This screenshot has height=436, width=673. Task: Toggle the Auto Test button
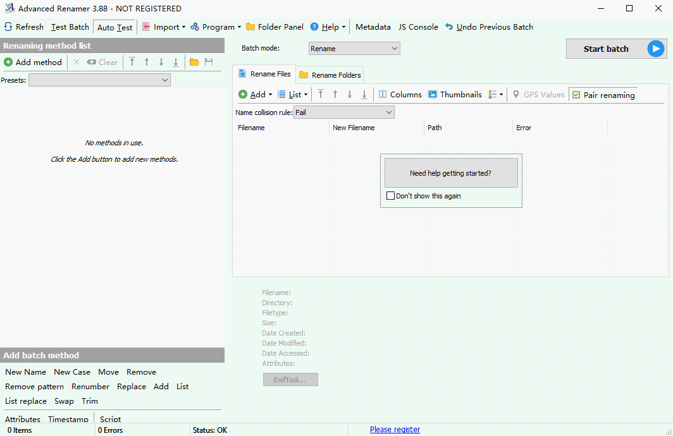pos(114,27)
